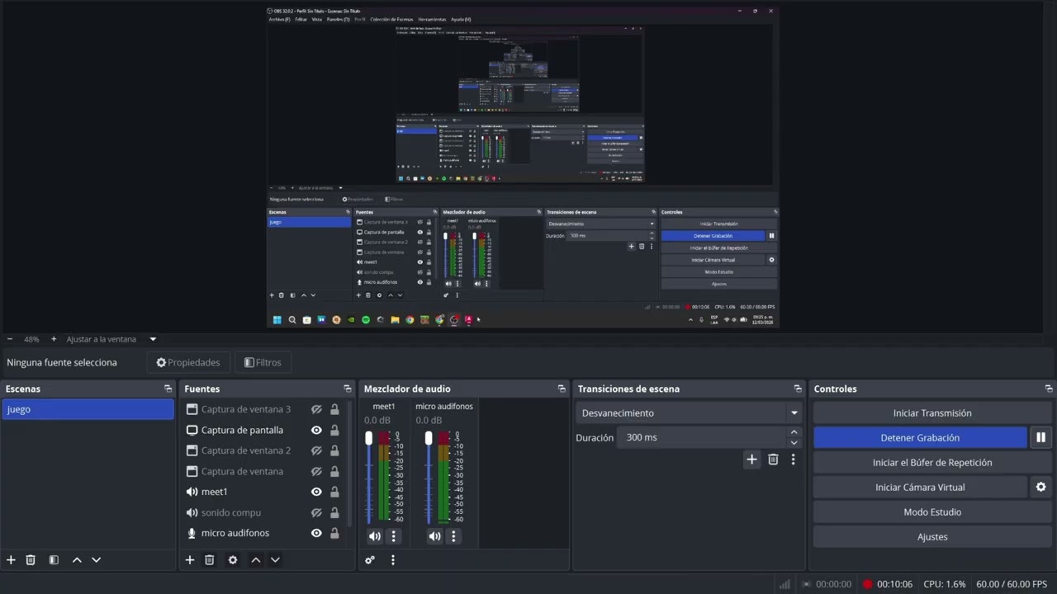Pop out the Escenas dock panel
The image size is (1057, 594).
click(x=168, y=389)
